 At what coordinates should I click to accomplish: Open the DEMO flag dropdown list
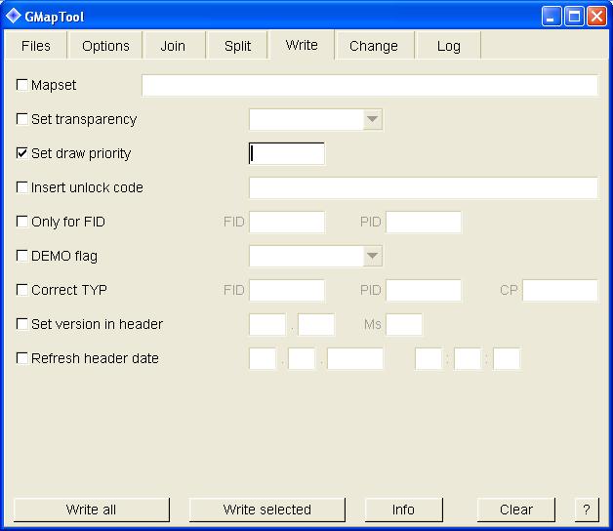click(x=372, y=256)
